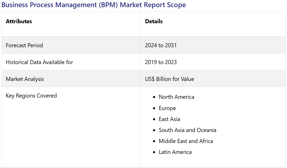Click the bullet point beside North America
Screen dimensions: 287x168
point(154,97)
